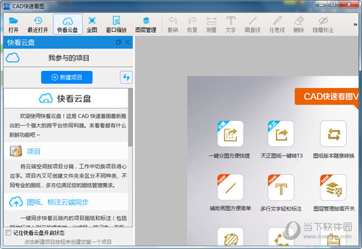Fit whole drawing using 全图

tap(92, 24)
